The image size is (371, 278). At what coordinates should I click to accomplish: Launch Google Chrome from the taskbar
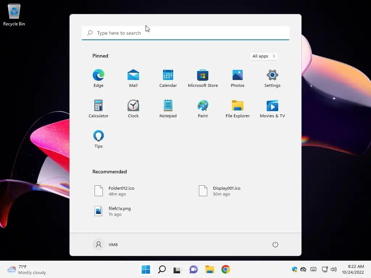coord(226,269)
